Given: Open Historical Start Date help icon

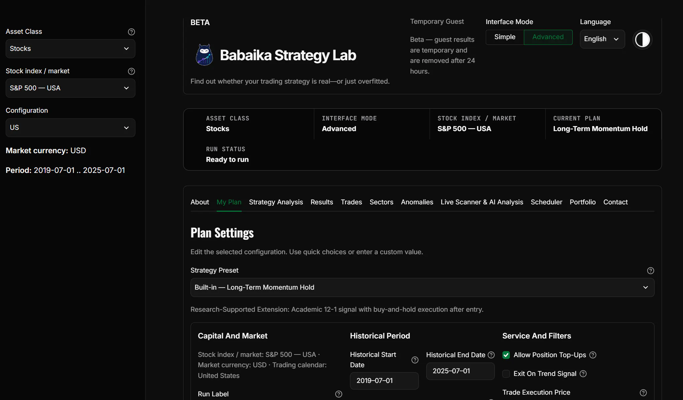Looking at the screenshot, I should (x=415, y=360).
